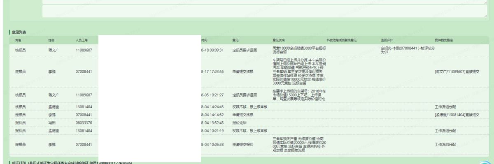Click the 角色 column header
The image size is (494, 164).
(x=18, y=40)
